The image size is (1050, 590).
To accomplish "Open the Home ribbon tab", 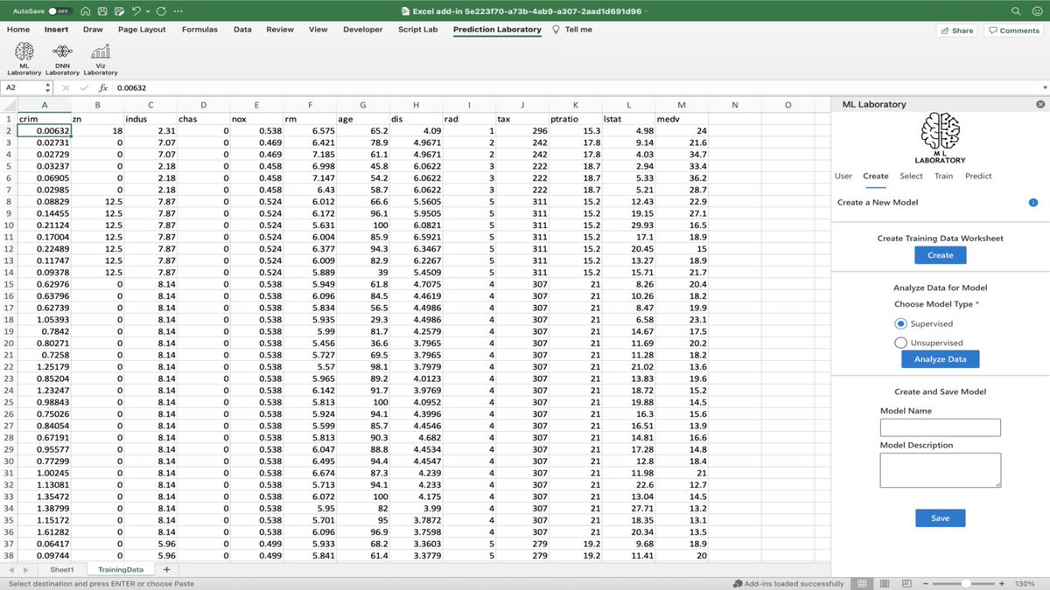I will [18, 30].
